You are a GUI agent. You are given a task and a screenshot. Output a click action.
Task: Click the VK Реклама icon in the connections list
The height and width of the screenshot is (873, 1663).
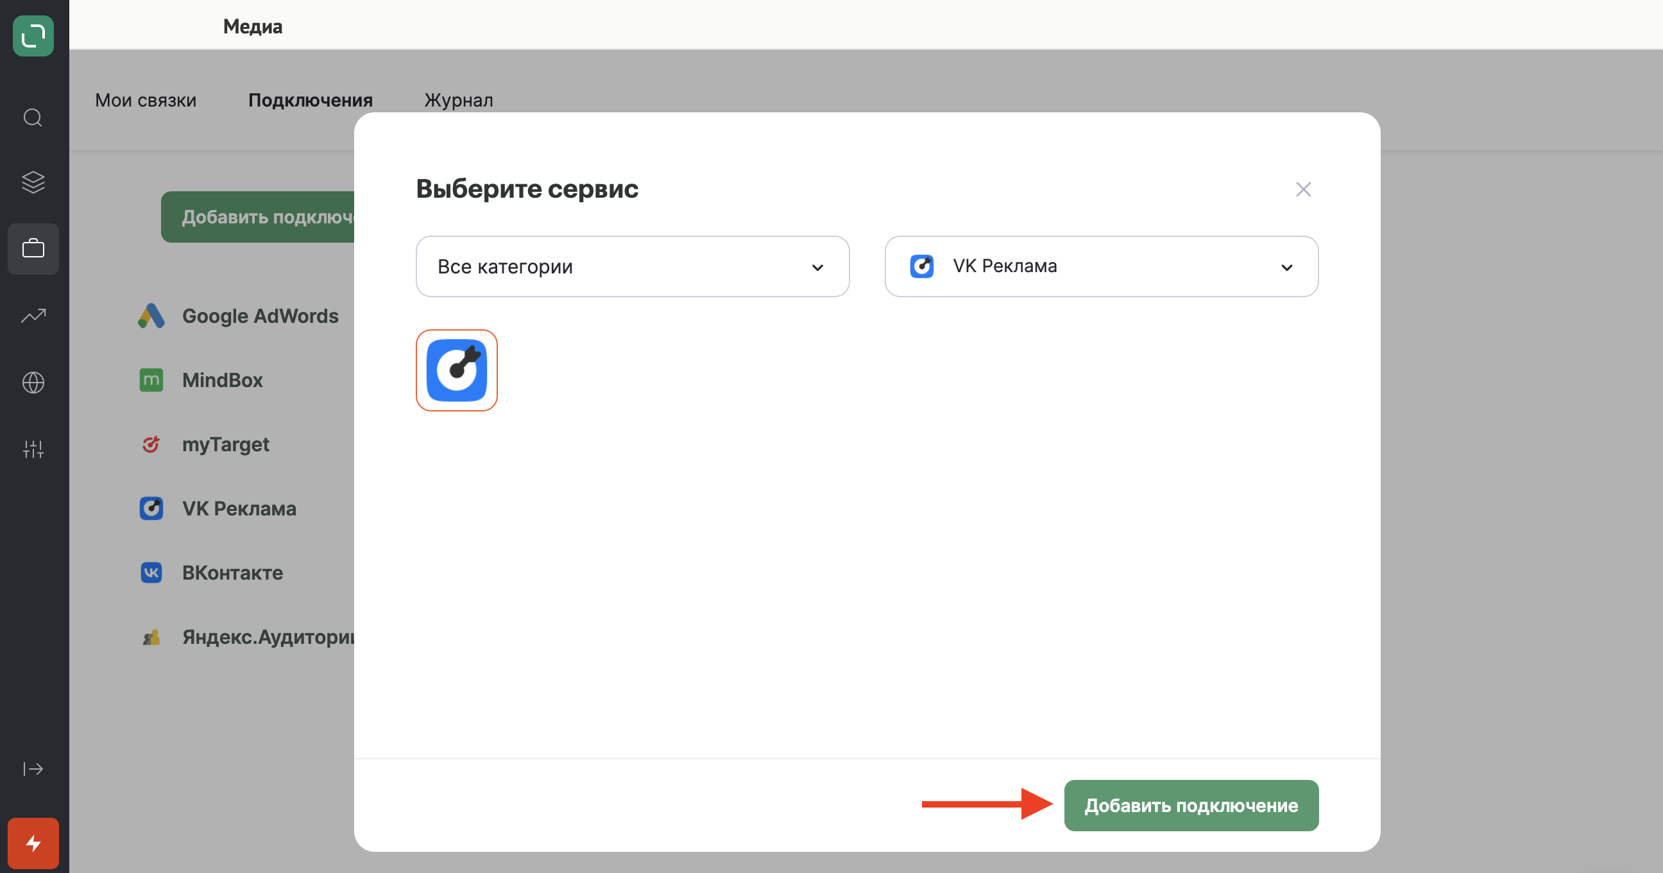point(151,508)
